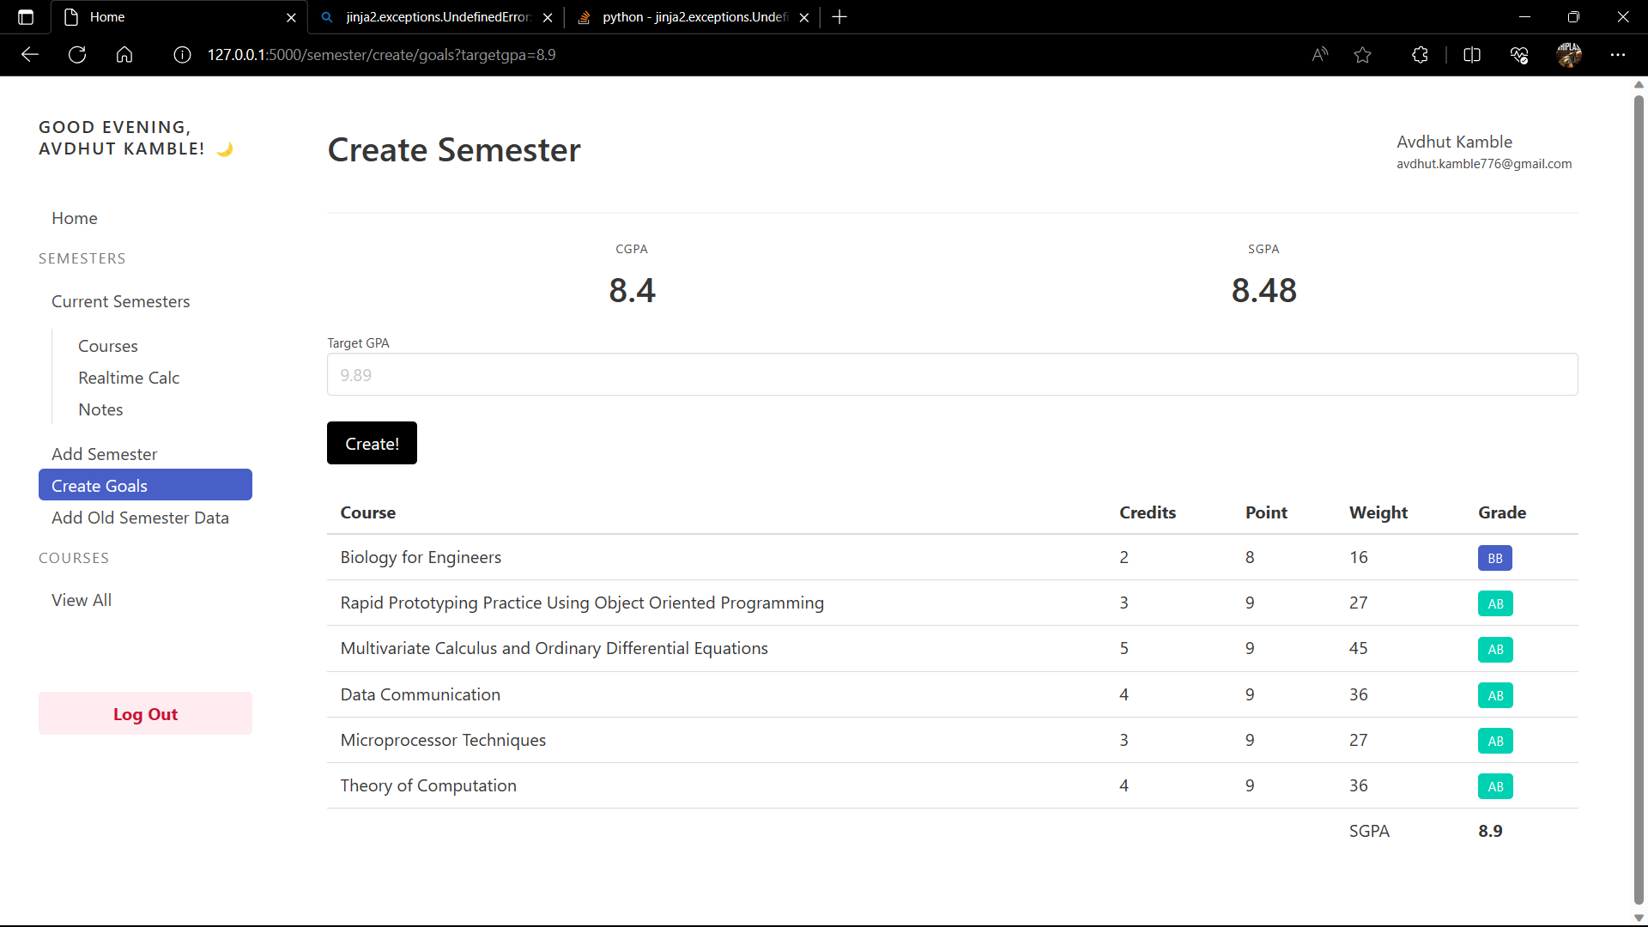Click the Target GPA input field
Screen dimensions: 1648x927
click(x=951, y=374)
